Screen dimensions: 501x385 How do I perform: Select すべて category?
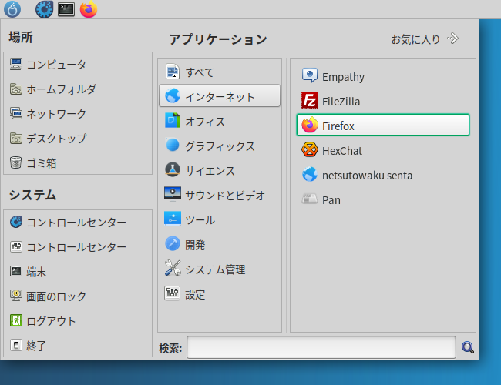point(220,72)
